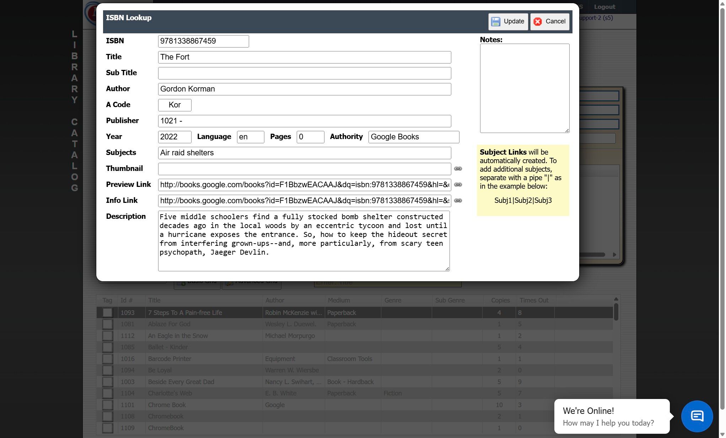Click the Description textarea resize grip
This screenshot has height=438, width=726.
447,269
